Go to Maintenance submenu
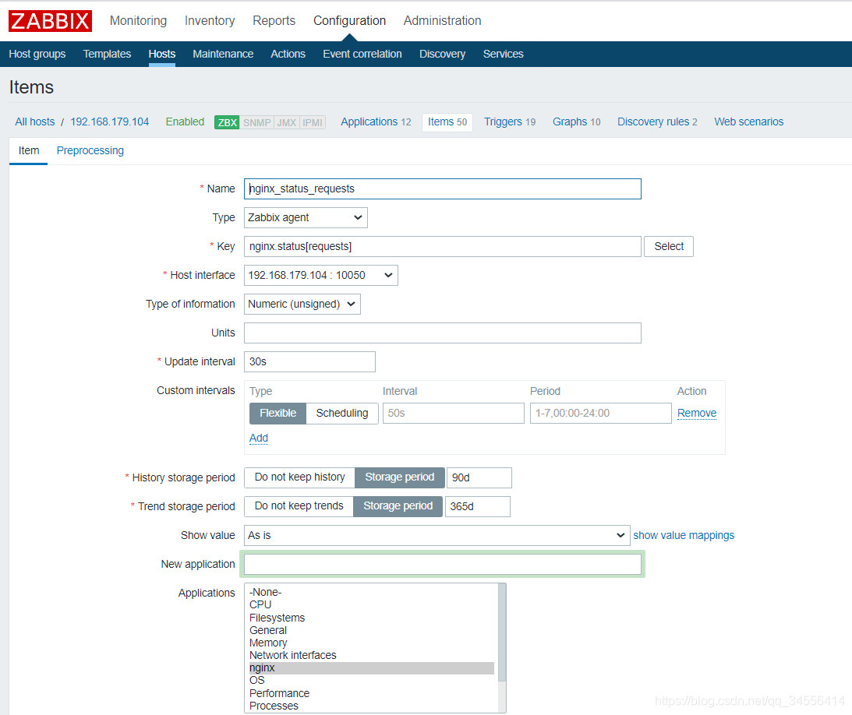Image resolution: width=852 pixels, height=715 pixels. click(223, 54)
